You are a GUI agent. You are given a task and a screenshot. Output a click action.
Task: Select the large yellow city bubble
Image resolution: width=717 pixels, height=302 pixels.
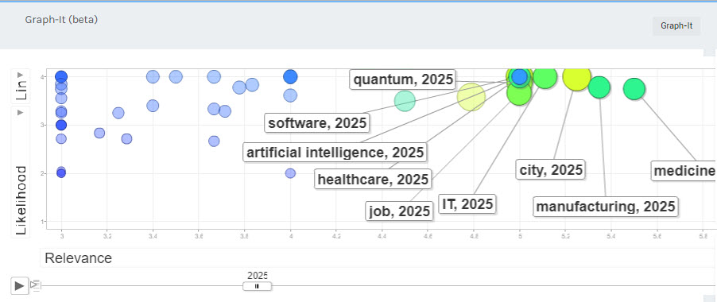[x=576, y=77]
